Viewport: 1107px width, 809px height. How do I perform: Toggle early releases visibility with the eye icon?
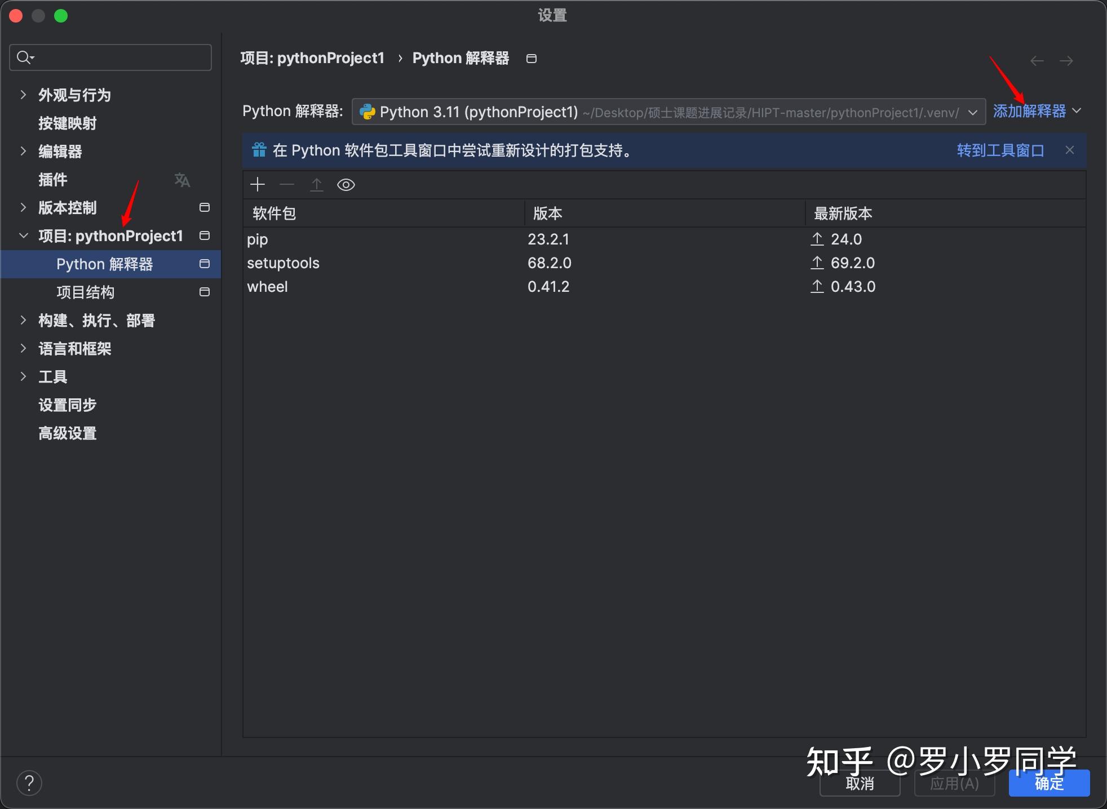(x=345, y=184)
